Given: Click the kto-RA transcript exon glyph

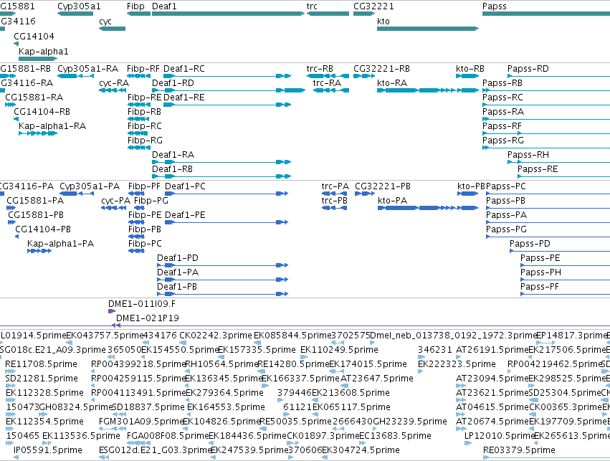Looking at the screenshot, I should pyautogui.click(x=427, y=90).
